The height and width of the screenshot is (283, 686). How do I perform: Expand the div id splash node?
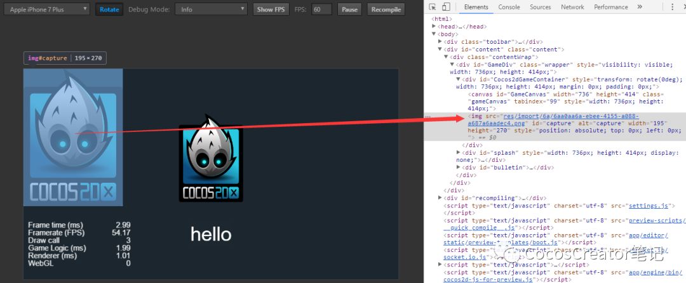459,153
